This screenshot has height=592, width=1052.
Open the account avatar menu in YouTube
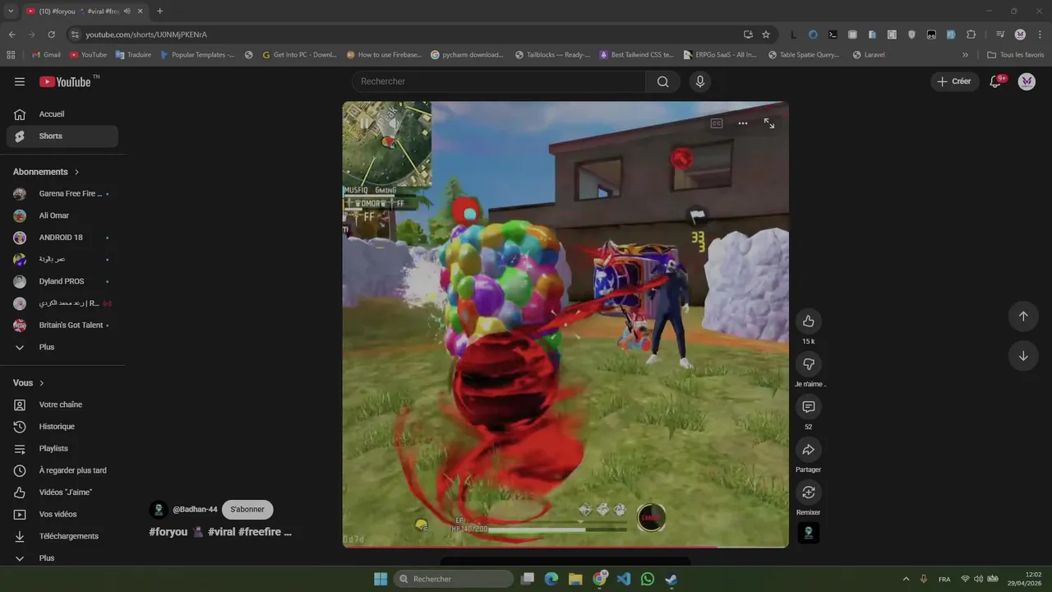point(1027,81)
